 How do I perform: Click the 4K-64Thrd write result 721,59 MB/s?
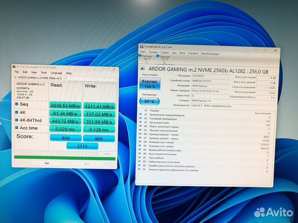pyautogui.click(x=99, y=122)
